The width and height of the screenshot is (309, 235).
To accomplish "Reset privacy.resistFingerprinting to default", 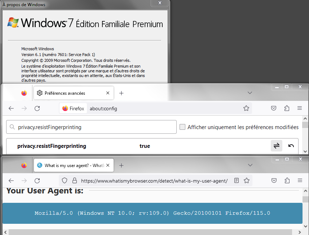I will click(x=291, y=146).
